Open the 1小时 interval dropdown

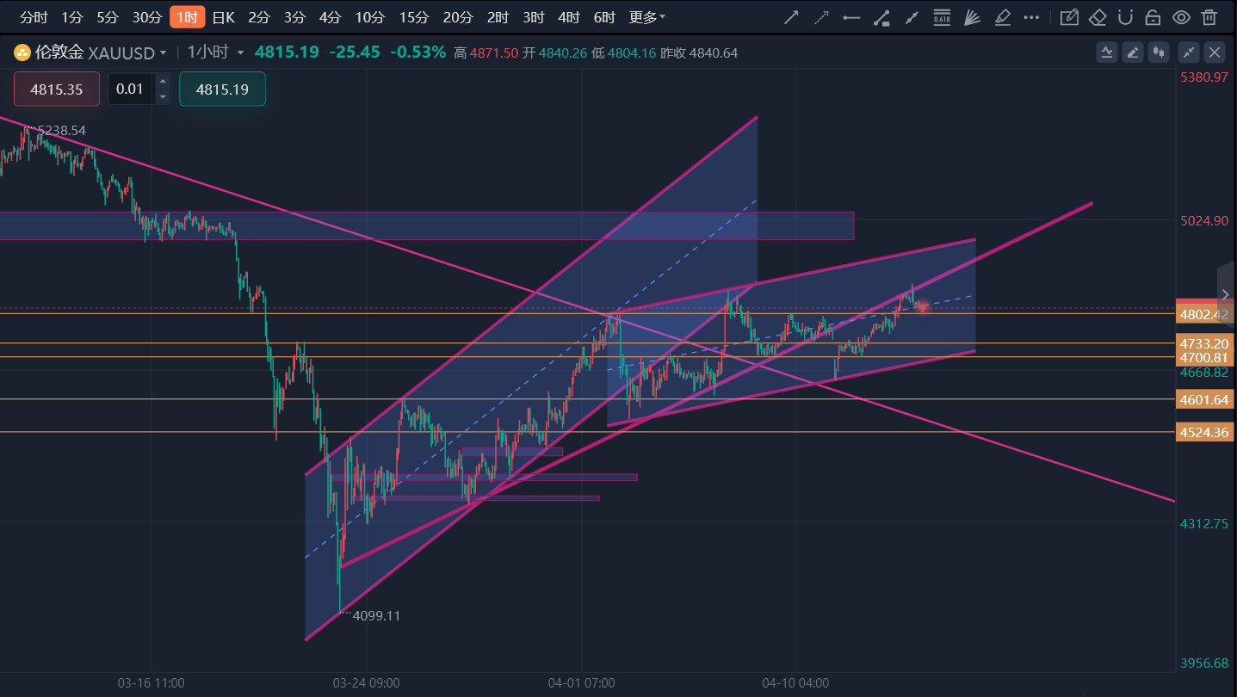(x=215, y=52)
